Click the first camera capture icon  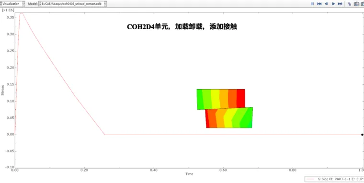(357, 4)
